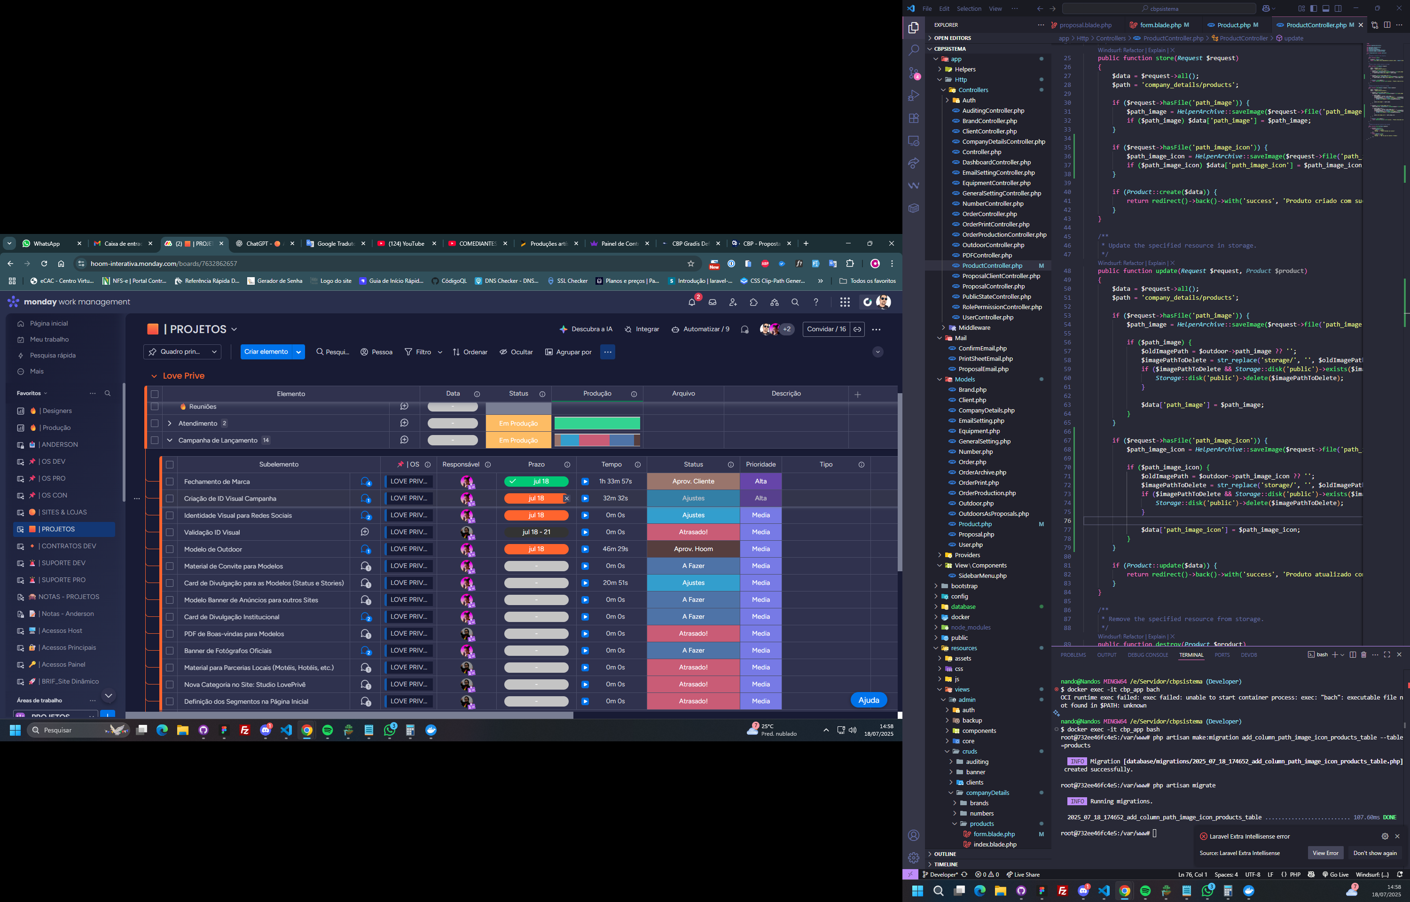Open the monday inbox tray icon
The image size is (1410, 902).
pyautogui.click(x=713, y=302)
